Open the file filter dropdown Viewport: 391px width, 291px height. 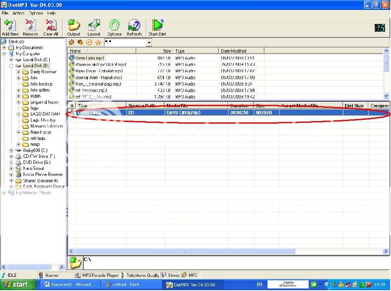point(149,43)
